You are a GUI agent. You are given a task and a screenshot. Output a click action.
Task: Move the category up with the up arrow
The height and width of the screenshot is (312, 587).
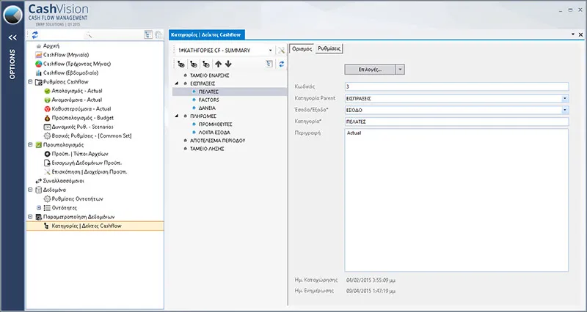[x=218, y=64]
